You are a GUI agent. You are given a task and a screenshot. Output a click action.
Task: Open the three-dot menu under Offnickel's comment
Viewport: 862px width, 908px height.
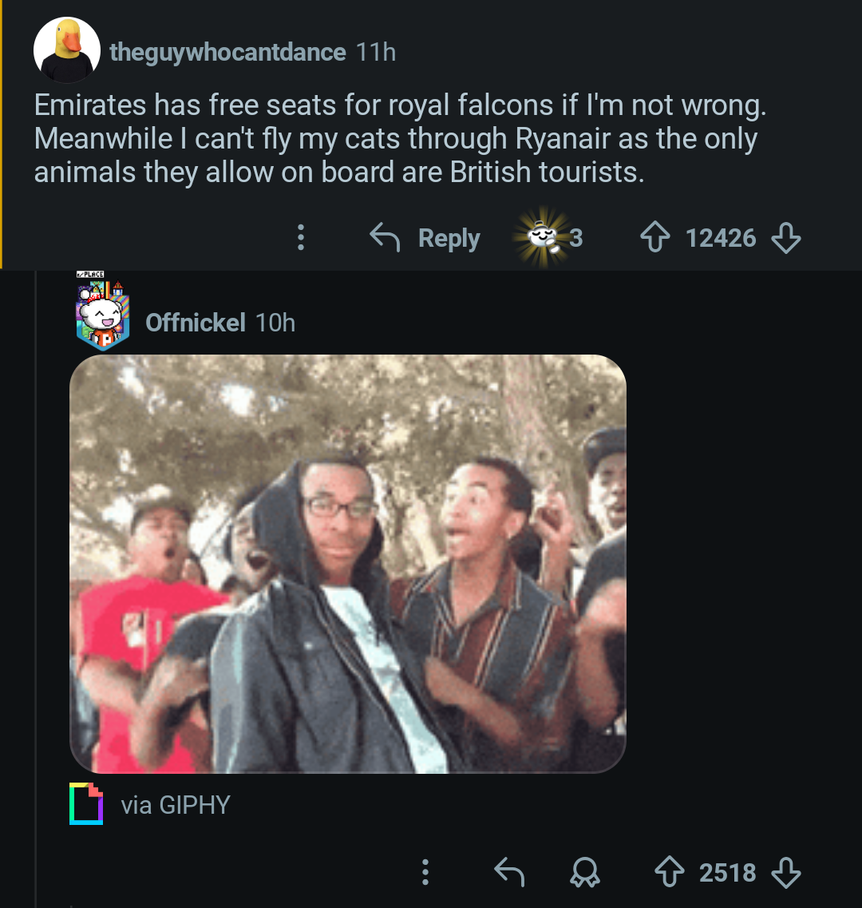point(425,873)
